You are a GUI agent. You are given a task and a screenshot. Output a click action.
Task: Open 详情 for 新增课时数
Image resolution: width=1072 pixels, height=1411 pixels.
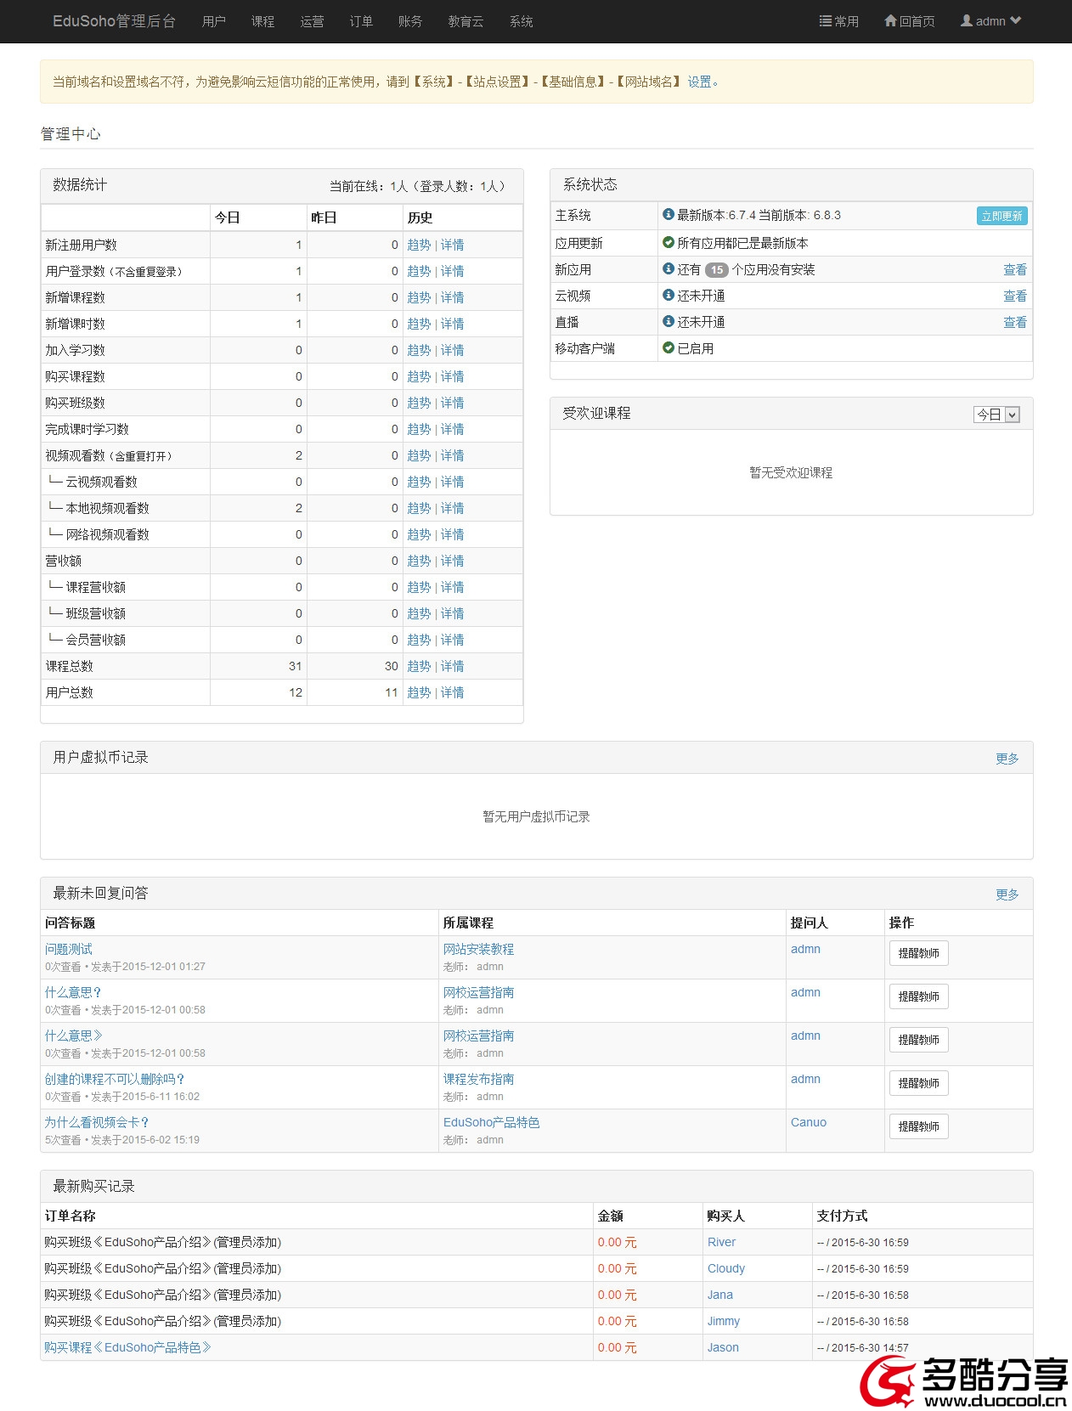[x=453, y=324]
